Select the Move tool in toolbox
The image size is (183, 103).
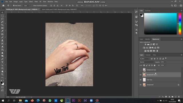pyautogui.click(x=2, y=13)
